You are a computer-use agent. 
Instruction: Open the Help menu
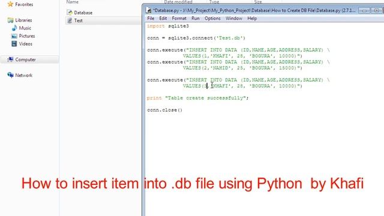[x=252, y=19]
